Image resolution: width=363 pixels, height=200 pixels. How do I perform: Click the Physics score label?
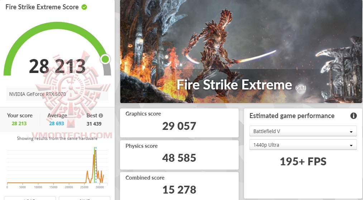point(142,146)
